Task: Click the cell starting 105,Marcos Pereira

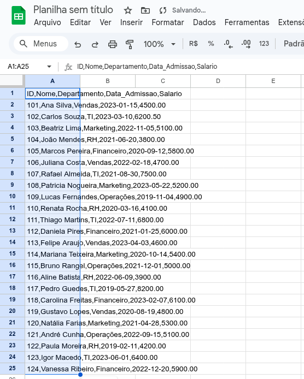Action: coord(52,151)
